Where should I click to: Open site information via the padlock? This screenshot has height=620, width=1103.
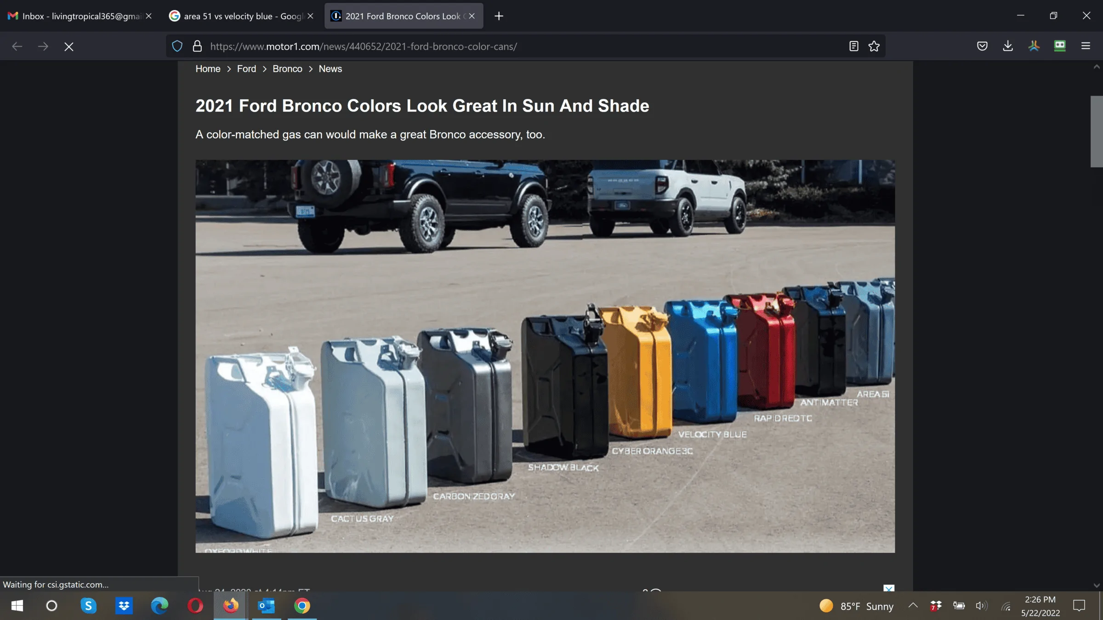pyautogui.click(x=197, y=46)
